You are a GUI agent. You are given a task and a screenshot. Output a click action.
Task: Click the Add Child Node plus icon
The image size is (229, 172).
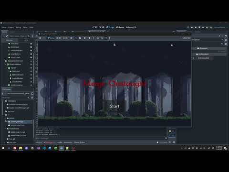point(3,36)
